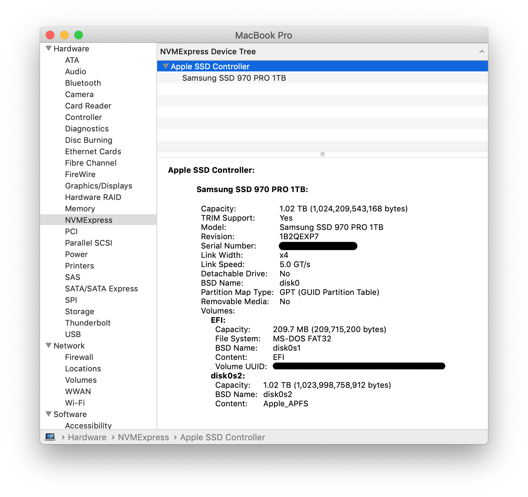Viewport: 528px width, 497px height.
Task: Click the computer icon in the path bar
Action: point(50,437)
